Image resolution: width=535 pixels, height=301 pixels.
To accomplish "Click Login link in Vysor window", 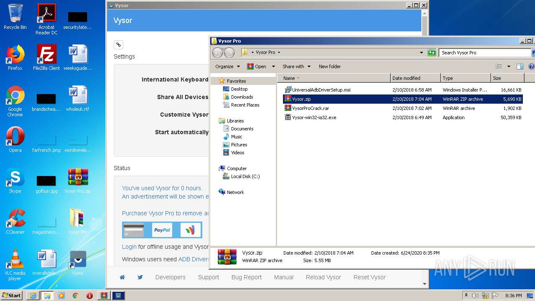I will (x=129, y=247).
